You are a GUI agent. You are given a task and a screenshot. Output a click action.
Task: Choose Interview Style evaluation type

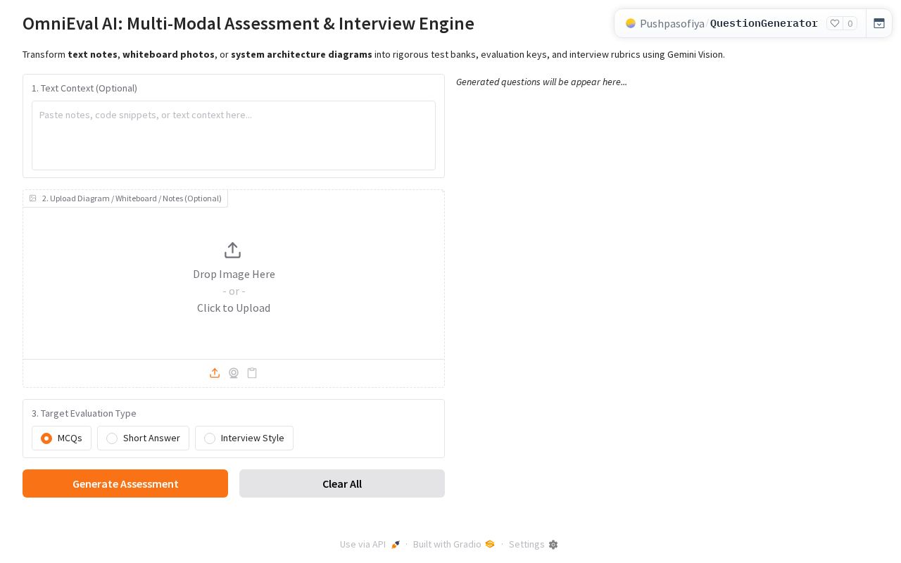[x=244, y=438]
